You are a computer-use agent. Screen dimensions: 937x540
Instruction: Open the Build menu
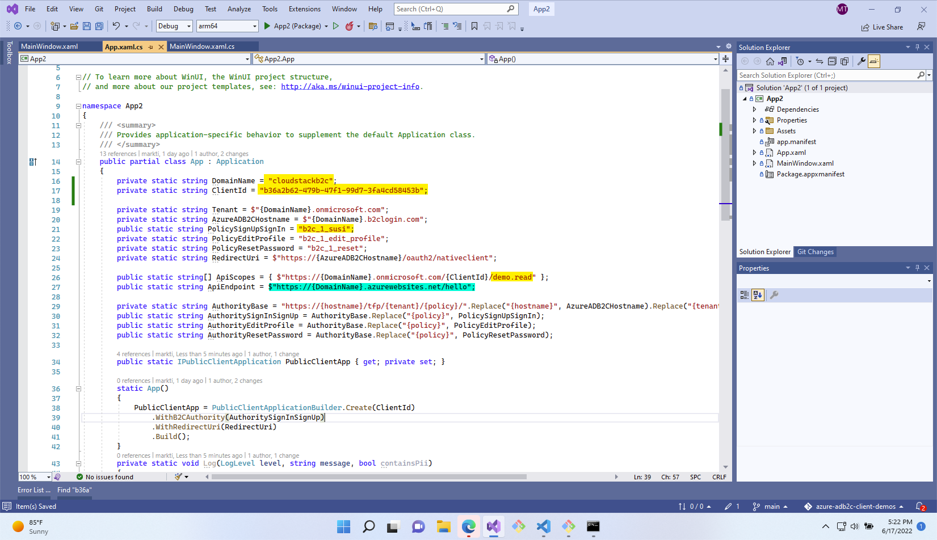click(154, 9)
